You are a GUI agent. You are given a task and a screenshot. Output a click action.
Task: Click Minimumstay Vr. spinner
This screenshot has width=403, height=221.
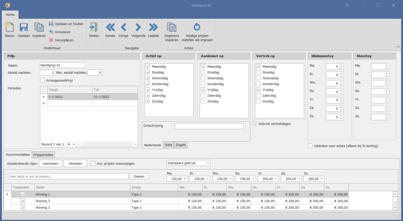click(x=335, y=100)
